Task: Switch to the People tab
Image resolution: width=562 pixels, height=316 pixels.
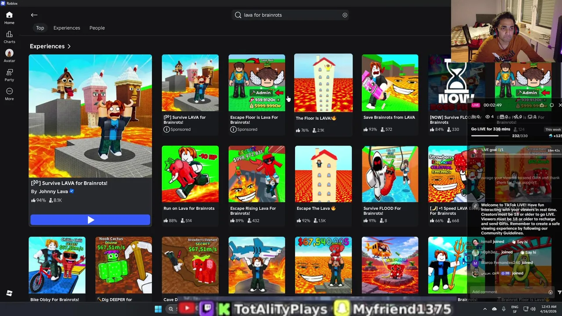Action: point(97,28)
